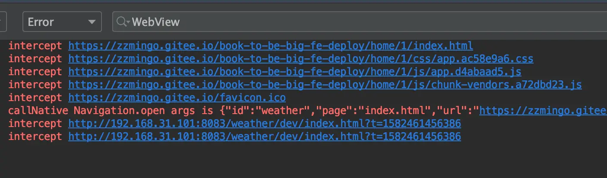This screenshot has width=607, height=178.
Task: Select "intercept" text before app.d4abaad5.js link
Action: [x=35, y=72]
